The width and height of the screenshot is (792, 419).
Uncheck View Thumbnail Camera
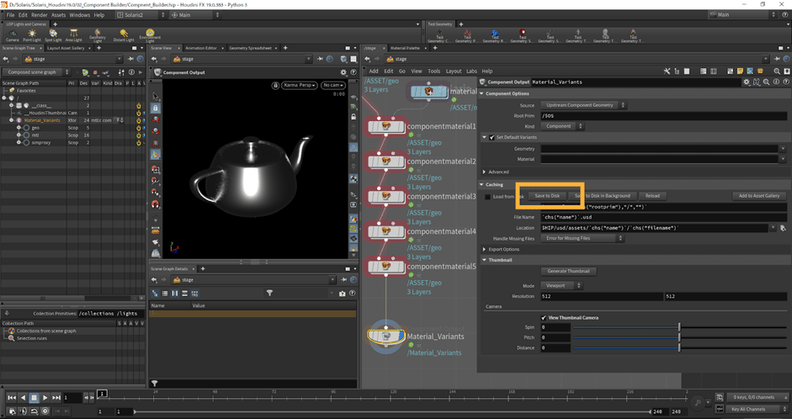542,317
